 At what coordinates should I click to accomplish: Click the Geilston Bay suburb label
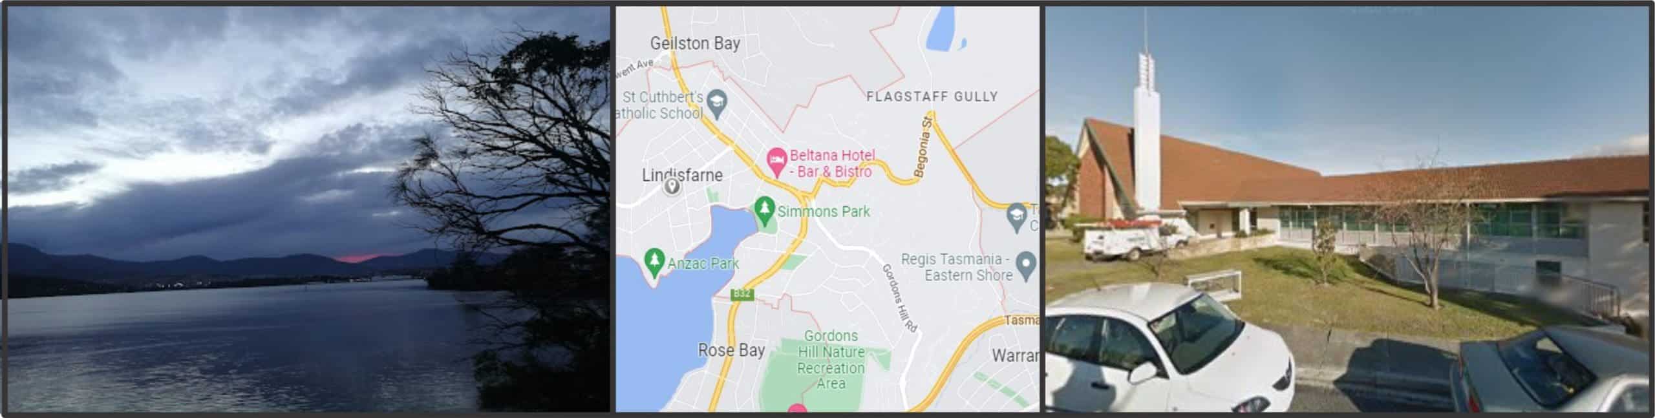695,43
